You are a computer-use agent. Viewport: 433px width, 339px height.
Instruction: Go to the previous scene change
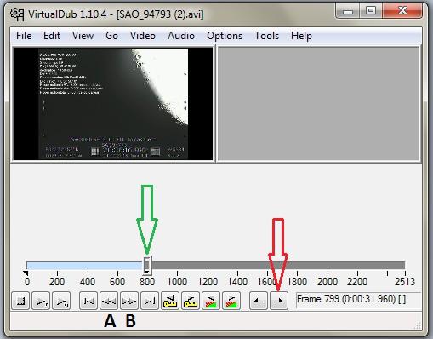211,301
